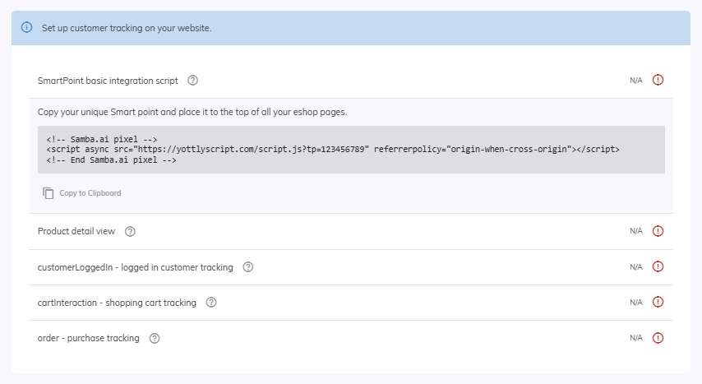Check the red alert icon for order tracking
This screenshot has width=702, height=384.
(x=658, y=338)
